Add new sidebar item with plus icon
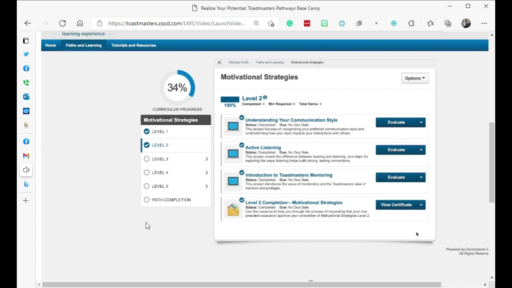512x288 pixels. click(26, 200)
